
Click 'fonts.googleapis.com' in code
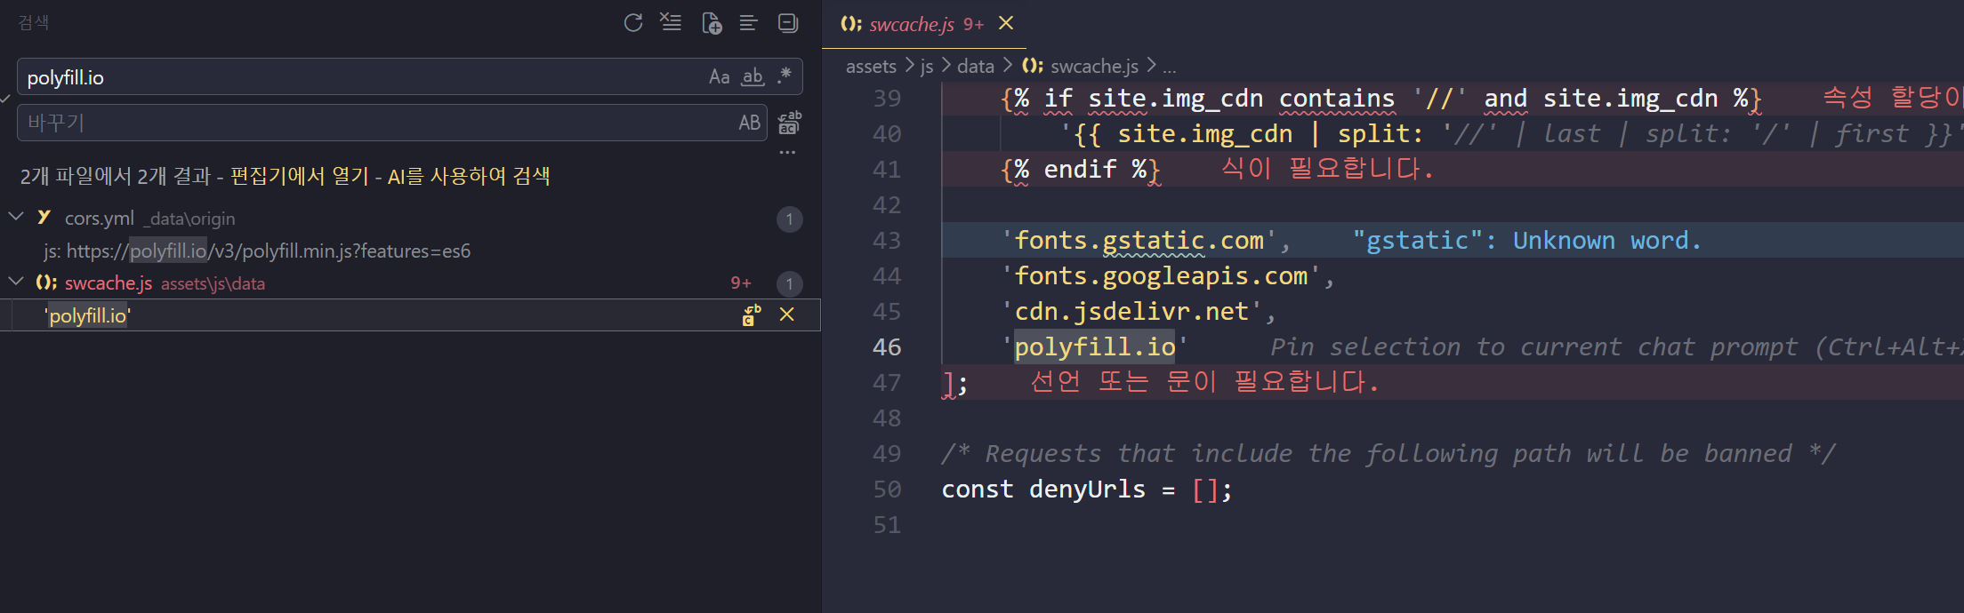1162,275
